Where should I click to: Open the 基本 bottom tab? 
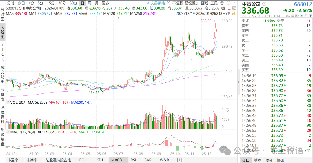click(x=257, y=160)
